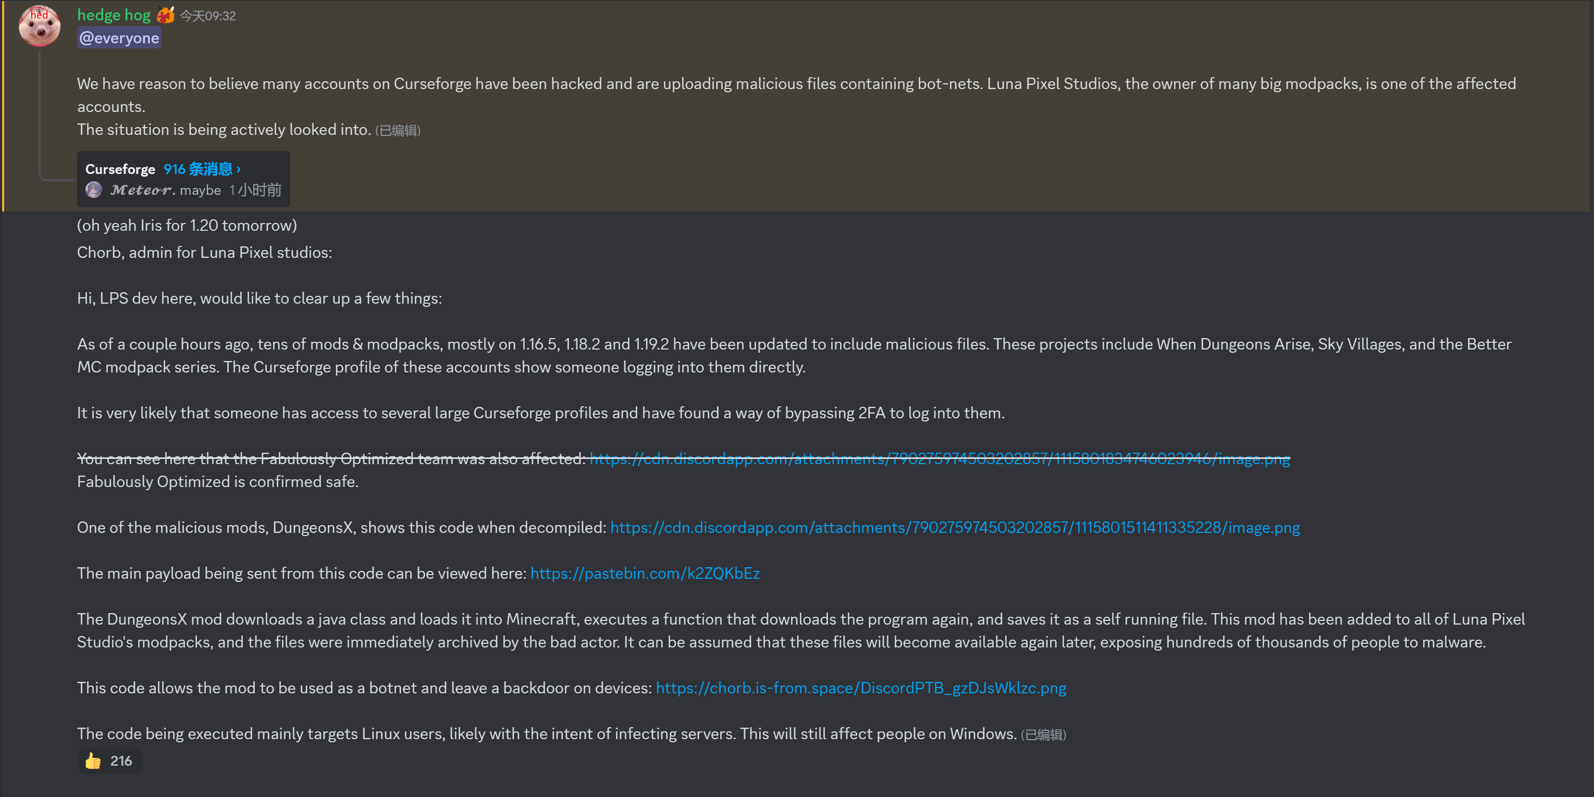Image resolution: width=1594 pixels, height=797 pixels.
Task: Click the orange reply connector line area
Action: pyautogui.click(x=40, y=111)
